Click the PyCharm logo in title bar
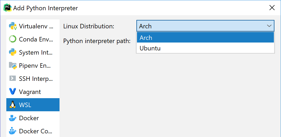 [x=7, y=8]
